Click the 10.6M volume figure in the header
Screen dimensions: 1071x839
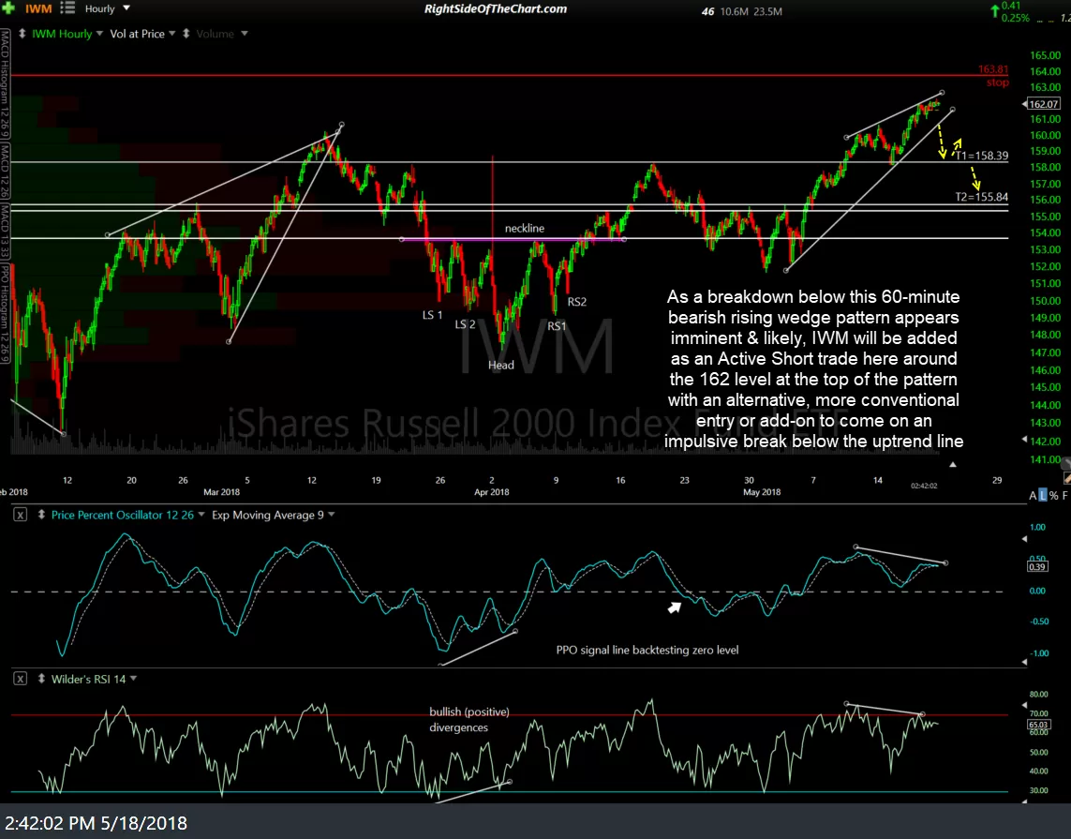pos(735,11)
